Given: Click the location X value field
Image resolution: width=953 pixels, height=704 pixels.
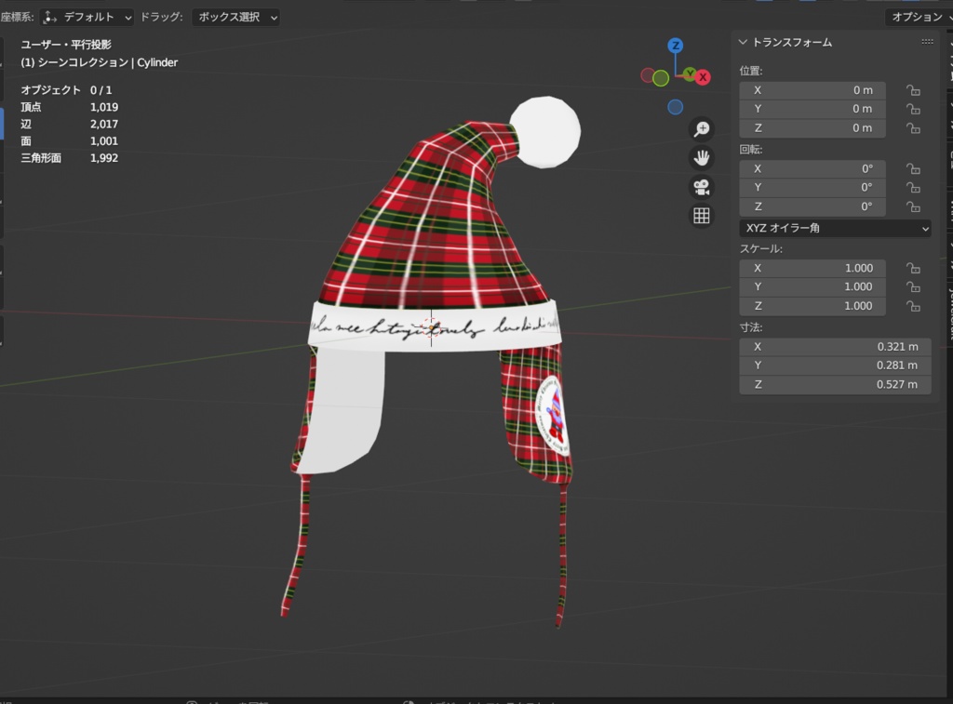Looking at the screenshot, I should [x=812, y=90].
